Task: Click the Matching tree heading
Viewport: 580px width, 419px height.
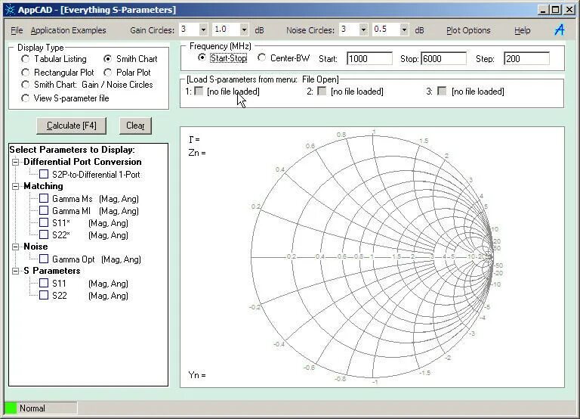Action: pyautogui.click(x=43, y=186)
